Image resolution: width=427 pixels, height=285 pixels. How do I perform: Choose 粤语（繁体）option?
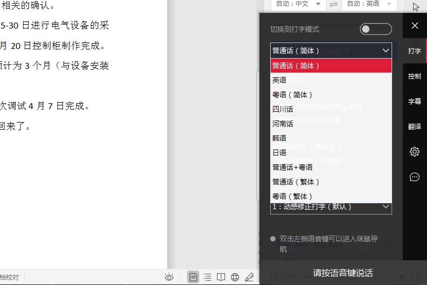[x=331, y=196]
